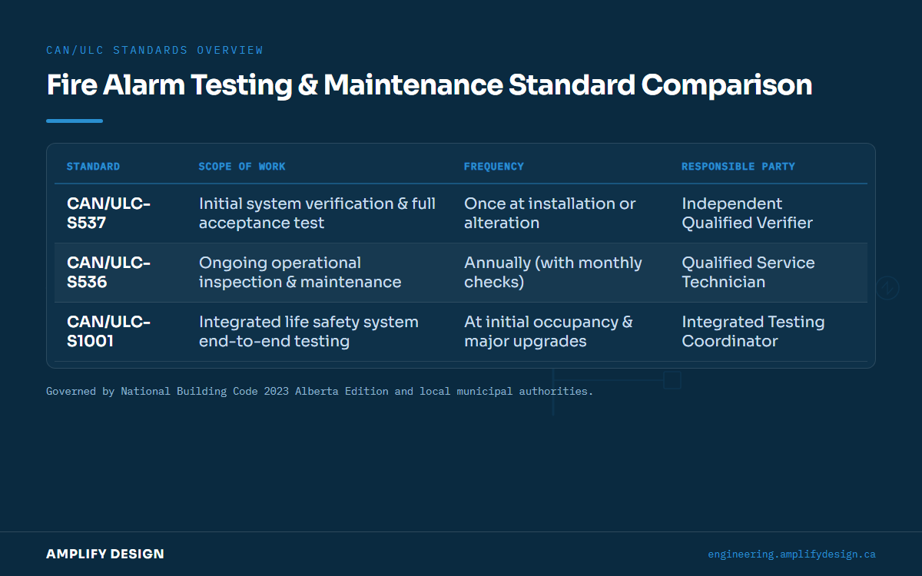922x576 pixels.
Task: Click the 'CAN/ULC-S537' cell
Action: [x=109, y=214]
